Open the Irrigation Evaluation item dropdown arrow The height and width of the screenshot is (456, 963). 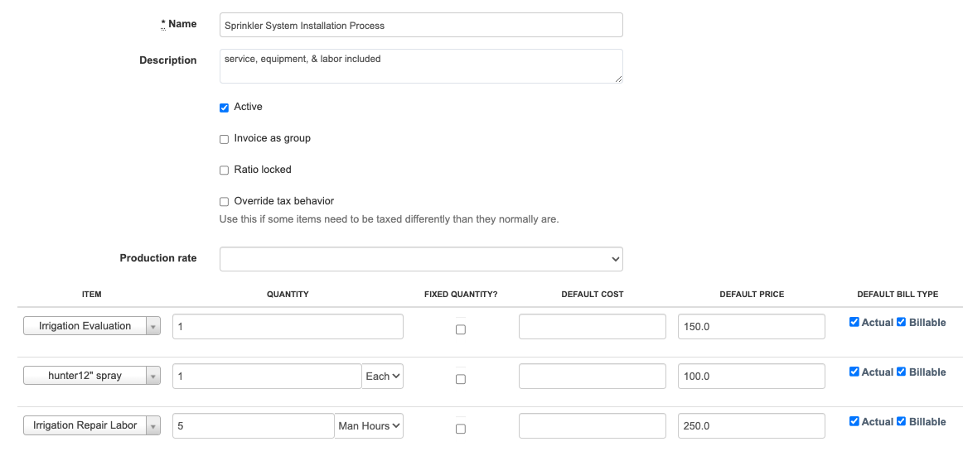click(x=152, y=327)
